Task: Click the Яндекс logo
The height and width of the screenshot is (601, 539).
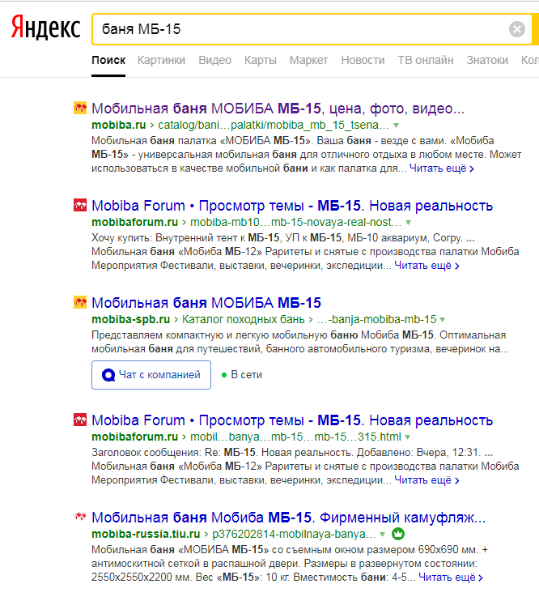Action: 45,29
